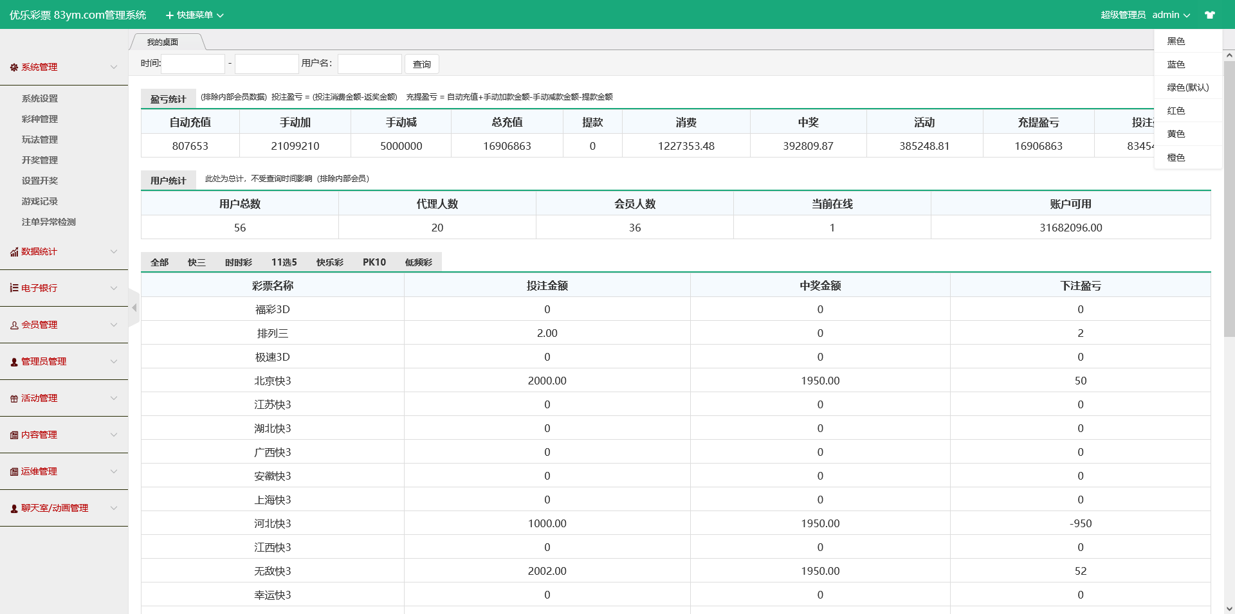Screen dimensions: 1235x614
Task: Select the 黄色 theme option
Action: click(1188, 134)
